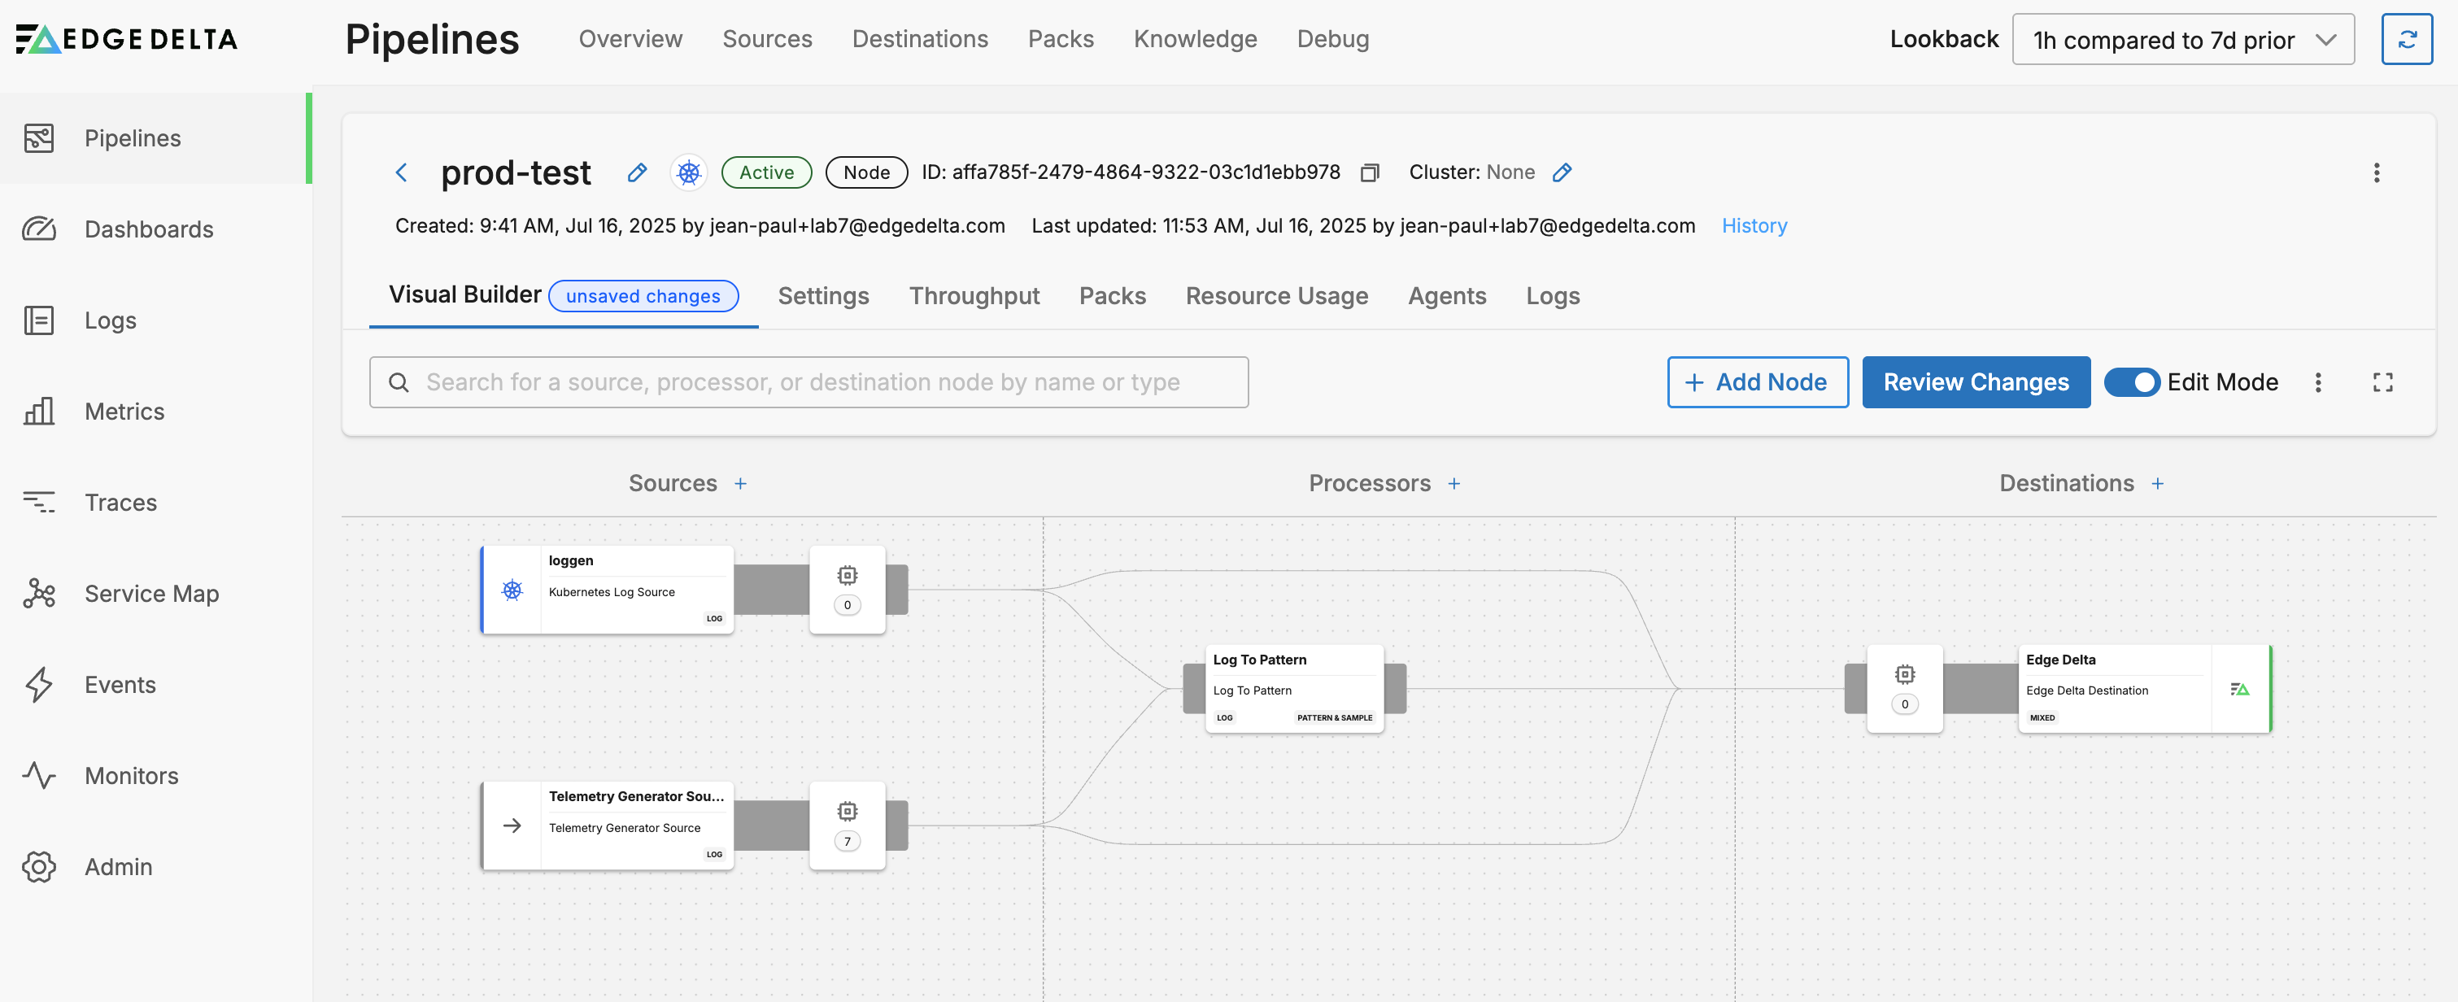Edit the prod-test pipeline name
The image size is (2458, 1002).
point(638,172)
